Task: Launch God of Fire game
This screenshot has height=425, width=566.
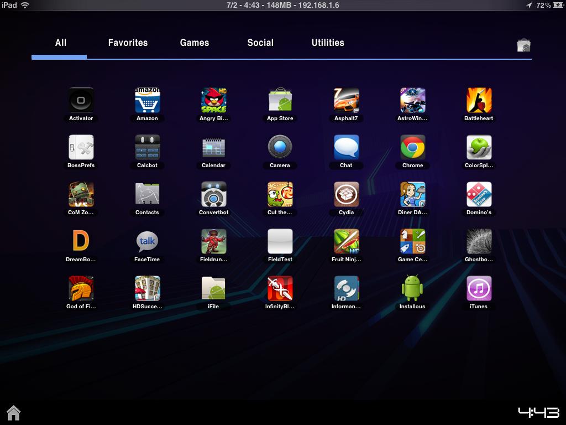Action: [81, 288]
